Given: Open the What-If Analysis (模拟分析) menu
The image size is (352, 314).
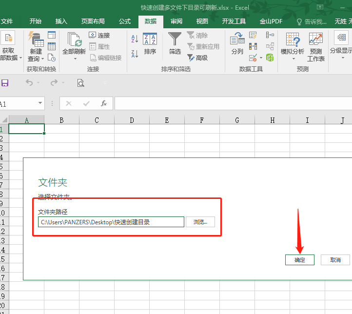Looking at the screenshot, I should (x=293, y=47).
